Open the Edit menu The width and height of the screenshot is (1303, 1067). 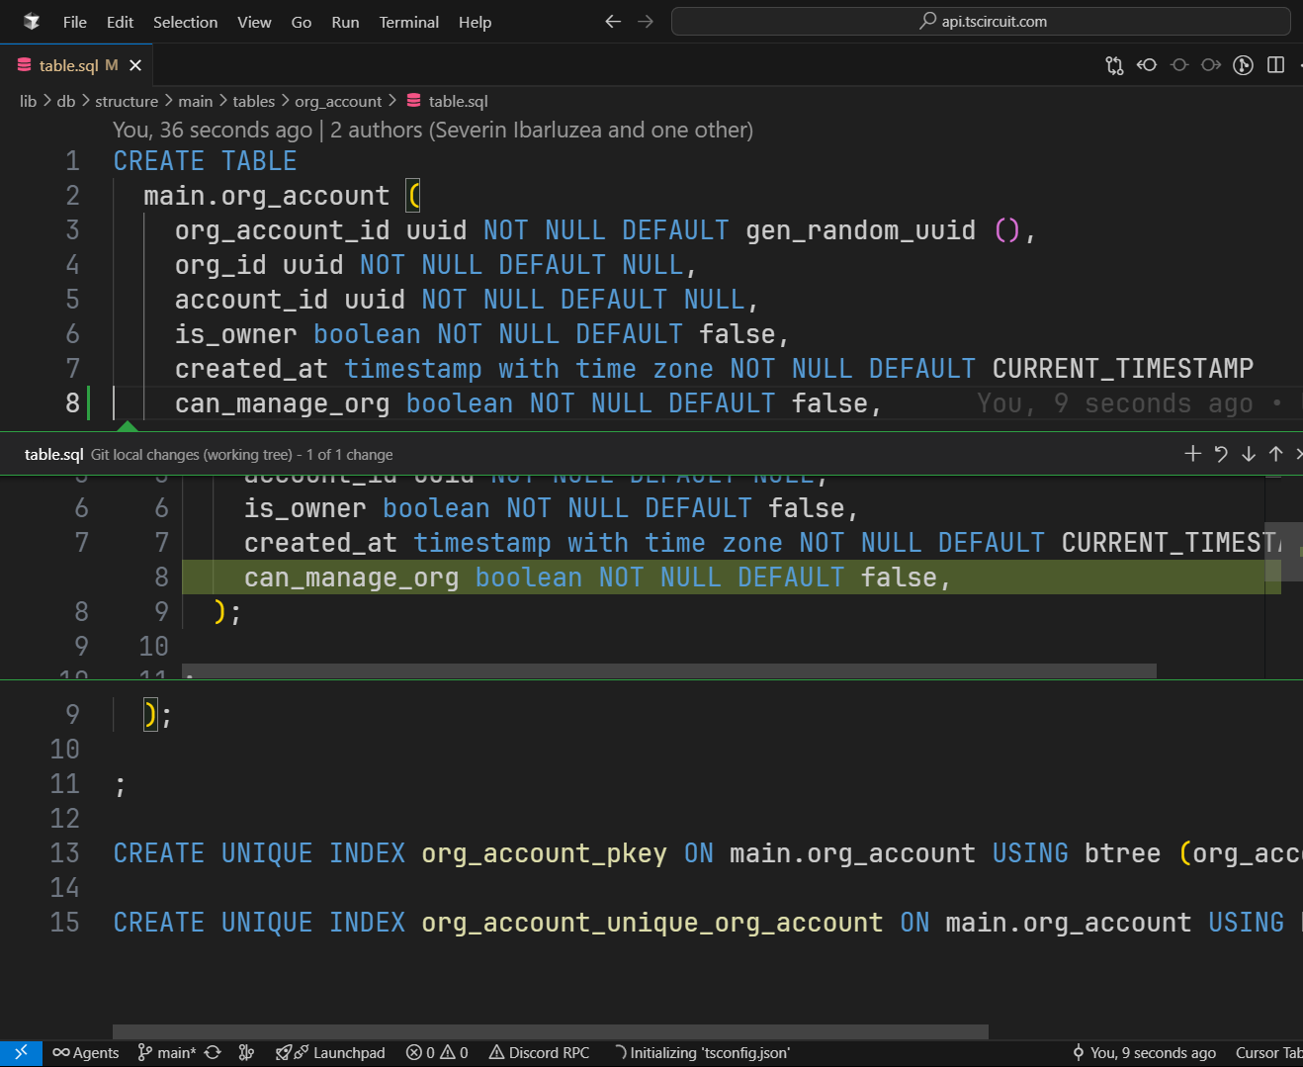pyautogui.click(x=121, y=22)
